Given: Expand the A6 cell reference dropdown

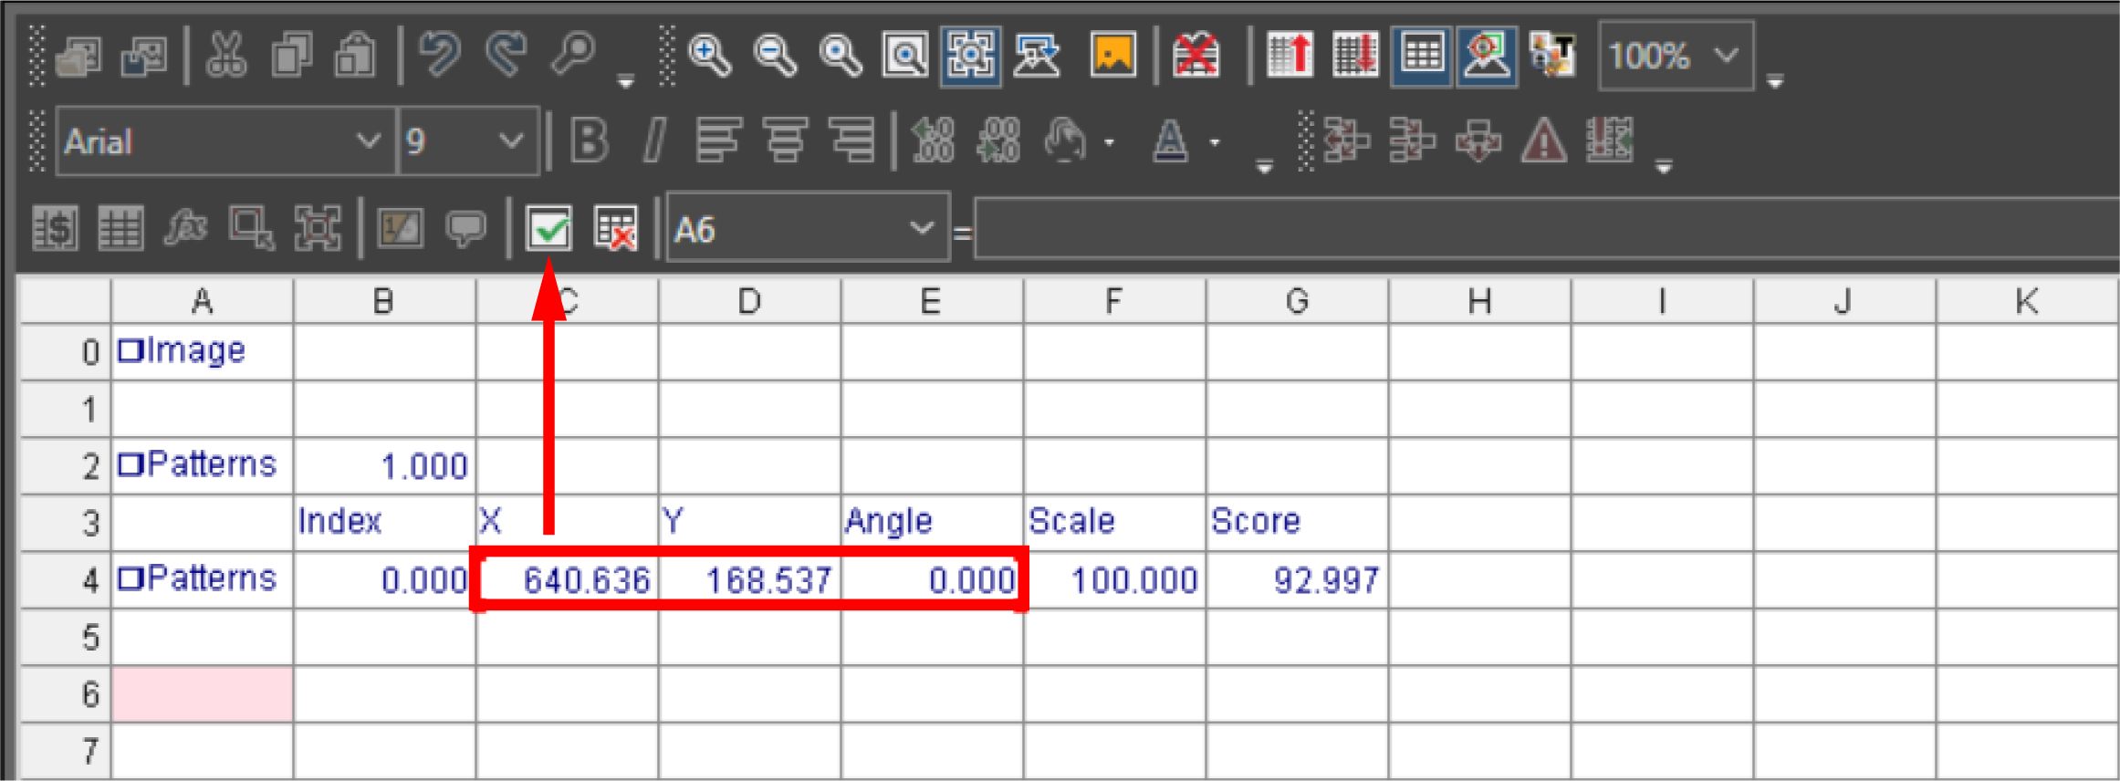Looking at the screenshot, I should pyautogui.click(x=922, y=228).
